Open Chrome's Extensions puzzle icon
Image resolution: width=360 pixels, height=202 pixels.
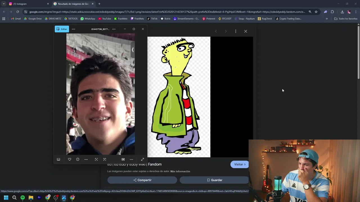pos(332,12)
